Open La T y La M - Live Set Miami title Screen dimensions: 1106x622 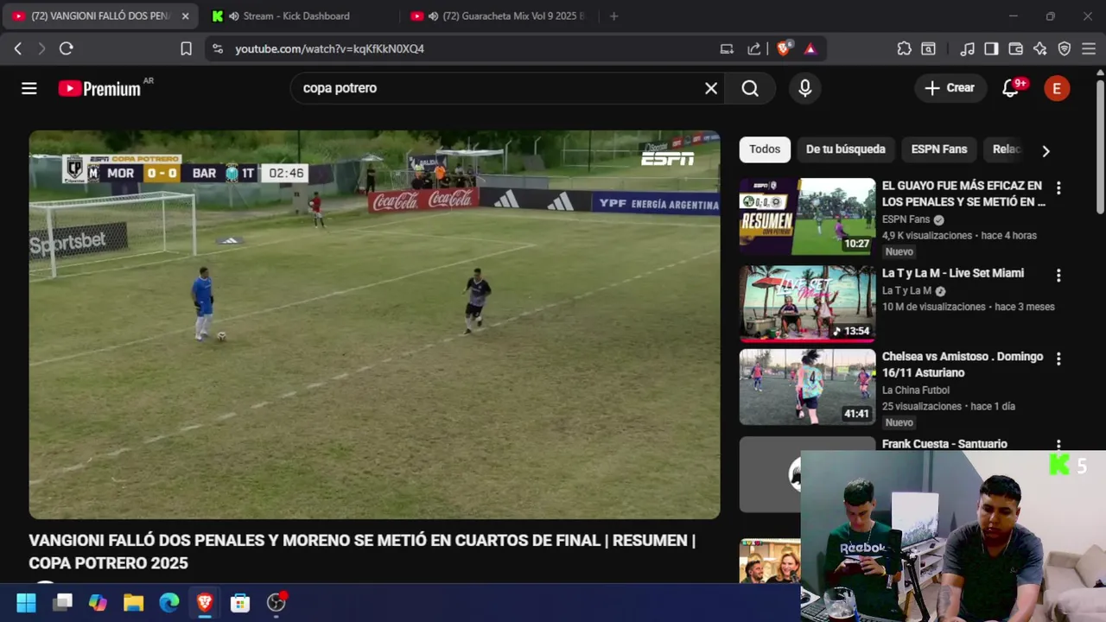pos(952,273)
